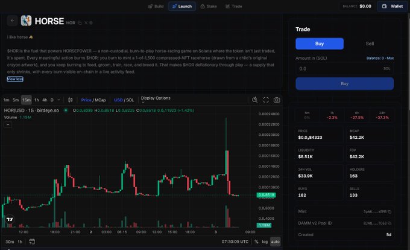
Task: Open the Build tab
Action: pyautogui.click(x=156, y=6)
